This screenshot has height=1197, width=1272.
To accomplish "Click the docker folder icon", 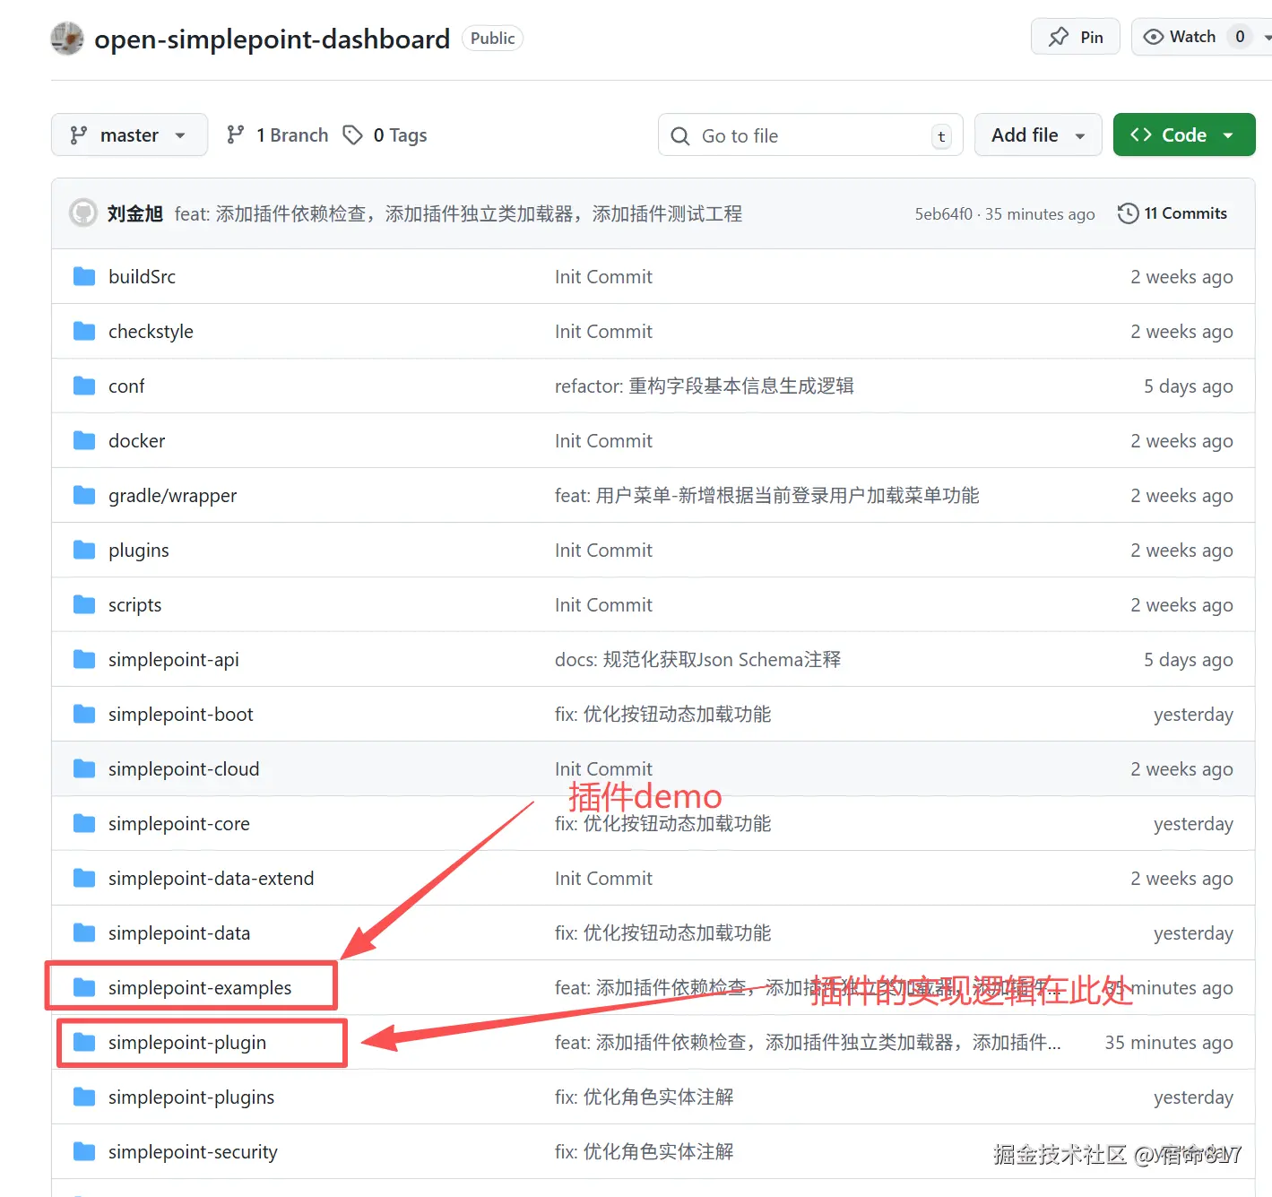I will tap(84, 440).
